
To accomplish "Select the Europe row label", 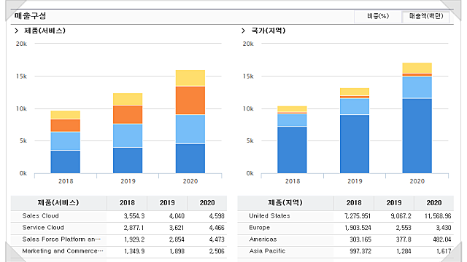I will 260,228.
